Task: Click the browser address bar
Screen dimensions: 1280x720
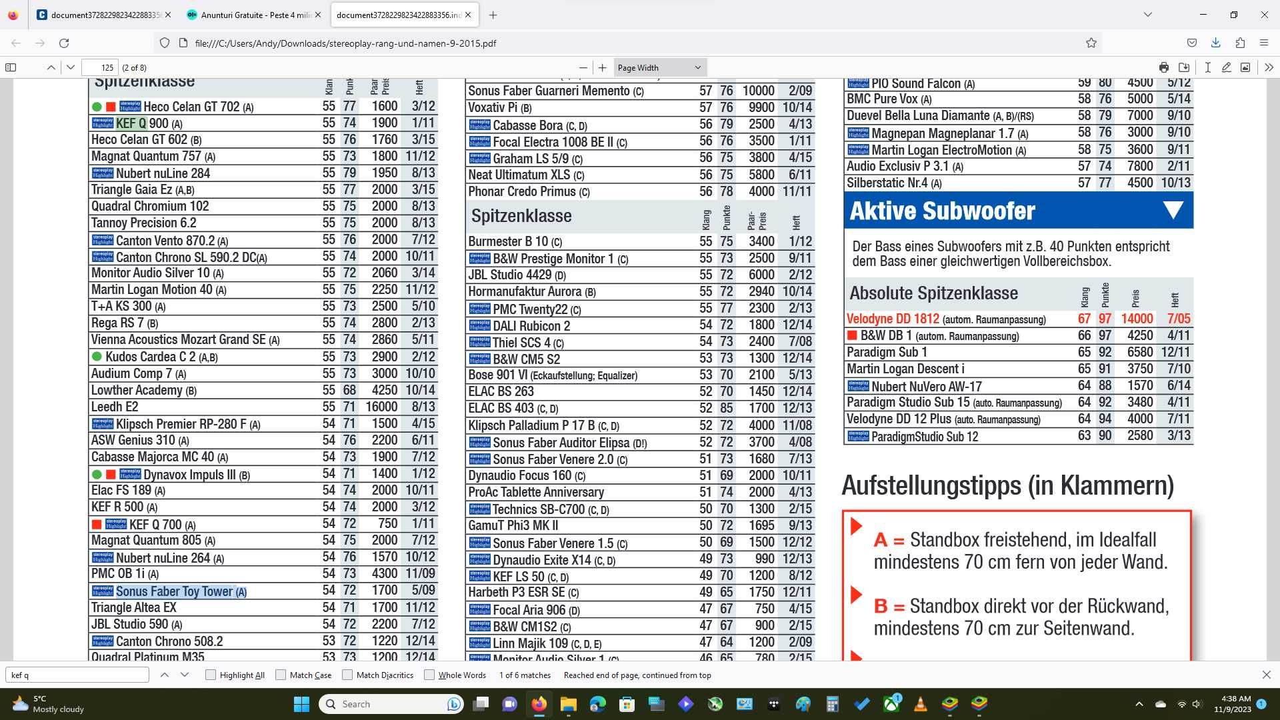Action: (627, 43)
